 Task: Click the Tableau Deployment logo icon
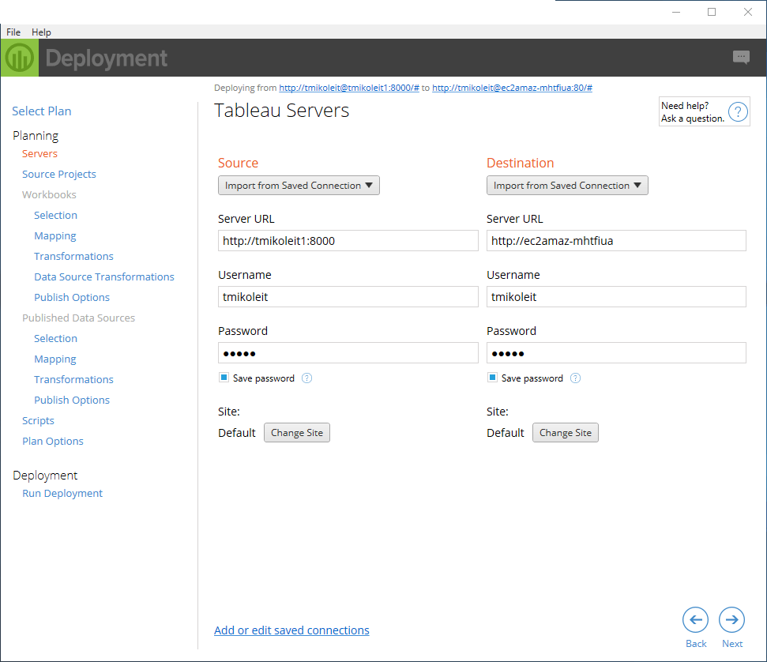pos(19,58)
